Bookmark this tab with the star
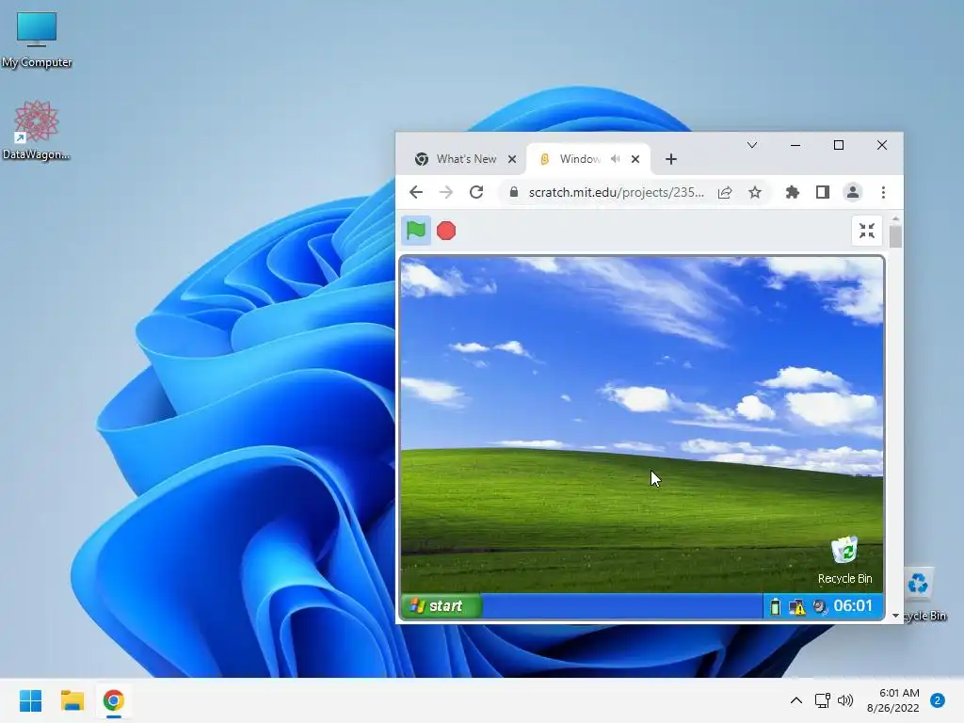Image resolution: width=964 pixels, height=723 pixels. (755, 192)
